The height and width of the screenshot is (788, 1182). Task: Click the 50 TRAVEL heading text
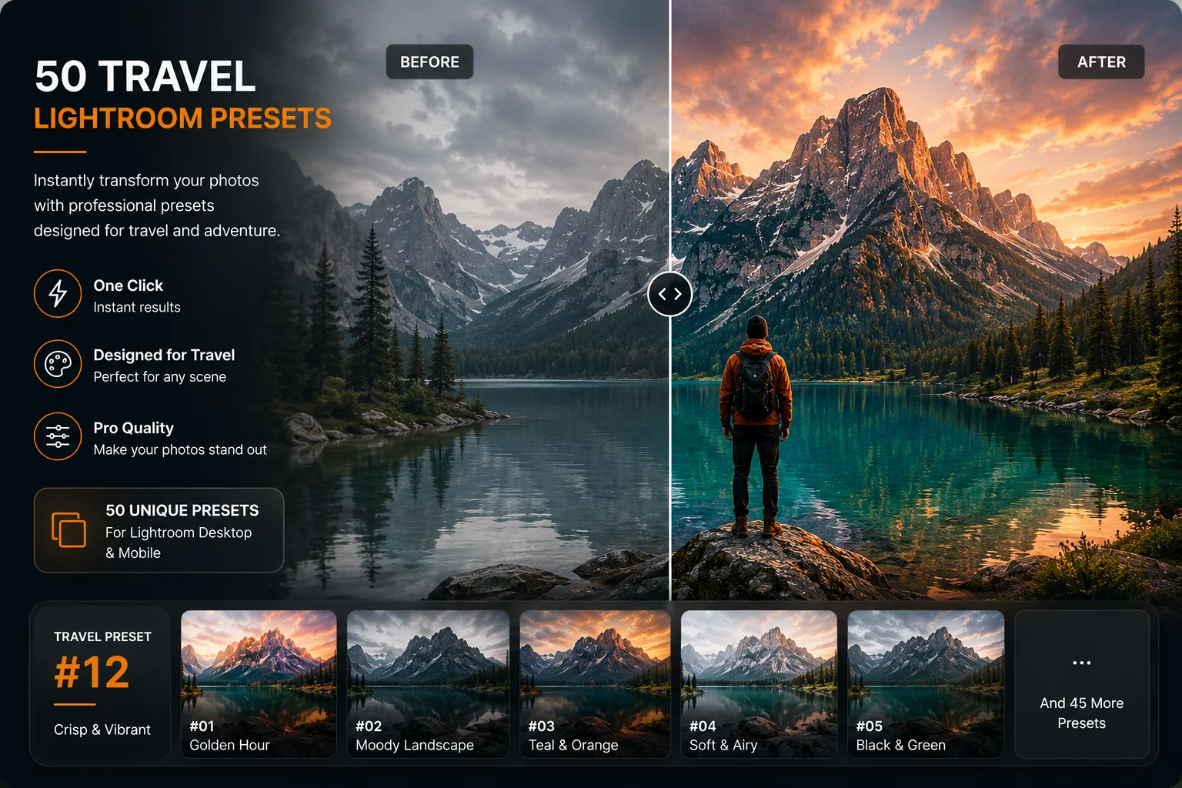pos(145,76)
